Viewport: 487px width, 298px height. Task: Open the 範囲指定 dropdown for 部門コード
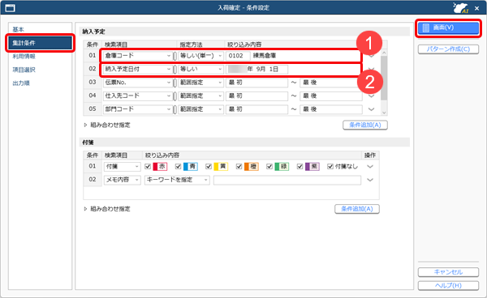200,109
